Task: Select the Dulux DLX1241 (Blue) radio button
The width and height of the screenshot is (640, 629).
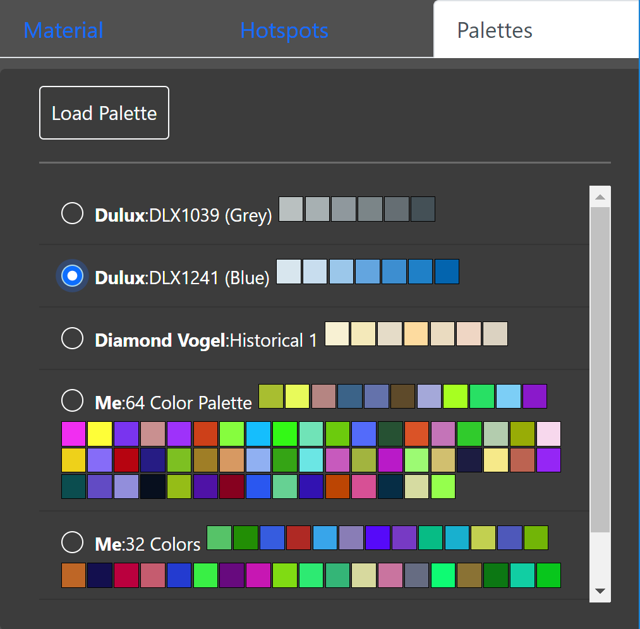Action: 72,276
